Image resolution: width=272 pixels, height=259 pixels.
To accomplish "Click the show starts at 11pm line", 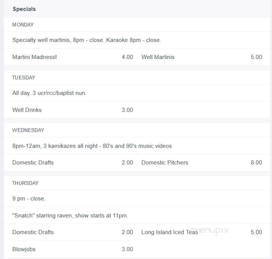I will [70, 216].
